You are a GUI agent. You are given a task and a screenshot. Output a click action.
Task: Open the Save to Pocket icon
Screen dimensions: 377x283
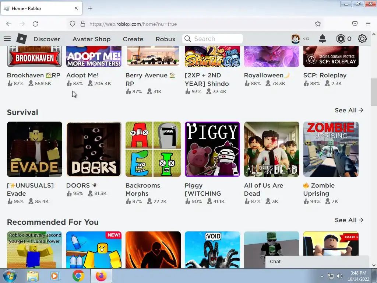coord(355,24)
